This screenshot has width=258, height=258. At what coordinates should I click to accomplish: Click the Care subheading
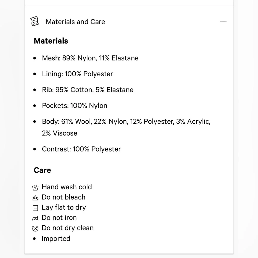[x=42, y=170]
